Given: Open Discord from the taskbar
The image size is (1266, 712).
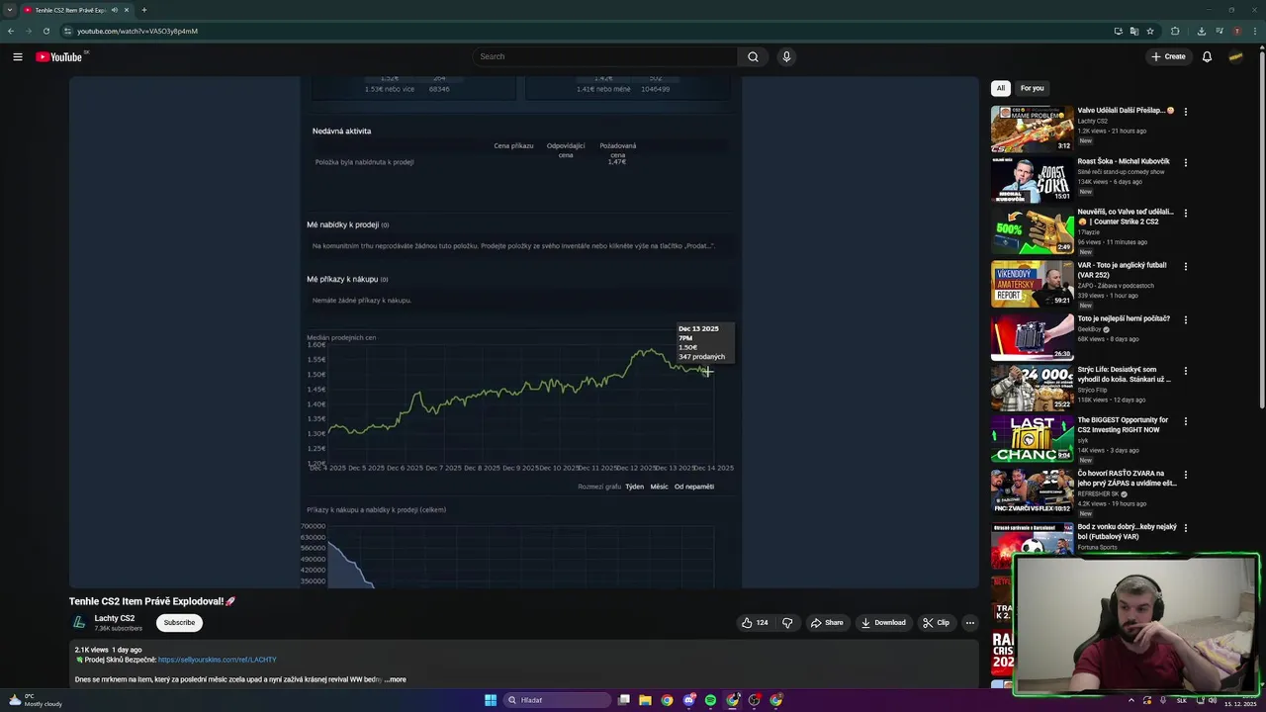Looking at the screenshot, I should [x=688, y=700].
